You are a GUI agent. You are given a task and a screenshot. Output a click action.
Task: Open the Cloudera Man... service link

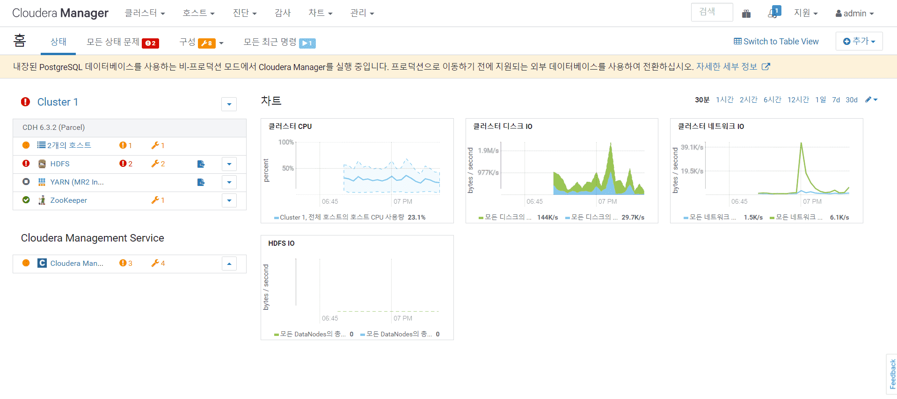tap(77, 263)
